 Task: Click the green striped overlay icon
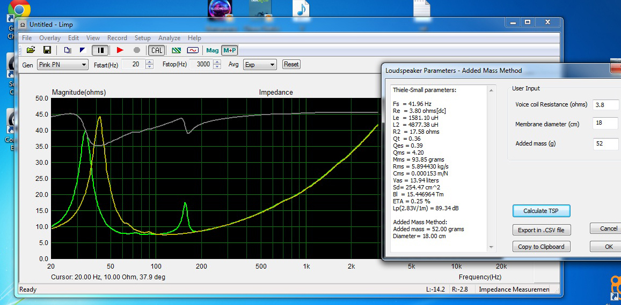177,50
